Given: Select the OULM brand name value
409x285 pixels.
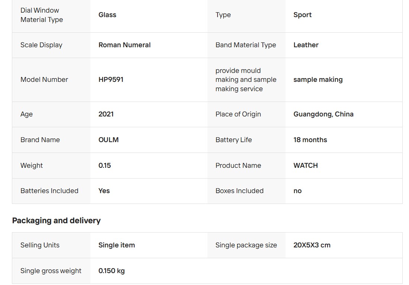Looking at the screenshot, I should click(x=109, y=140).
